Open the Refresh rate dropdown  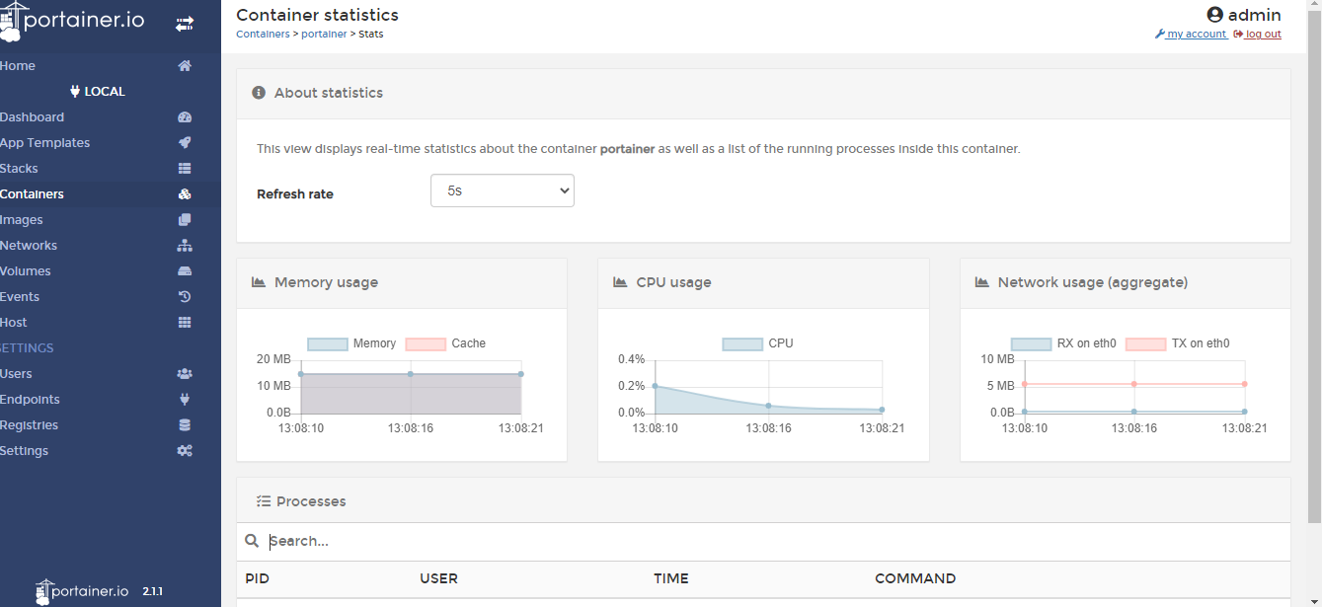click(x=502, y=190)
